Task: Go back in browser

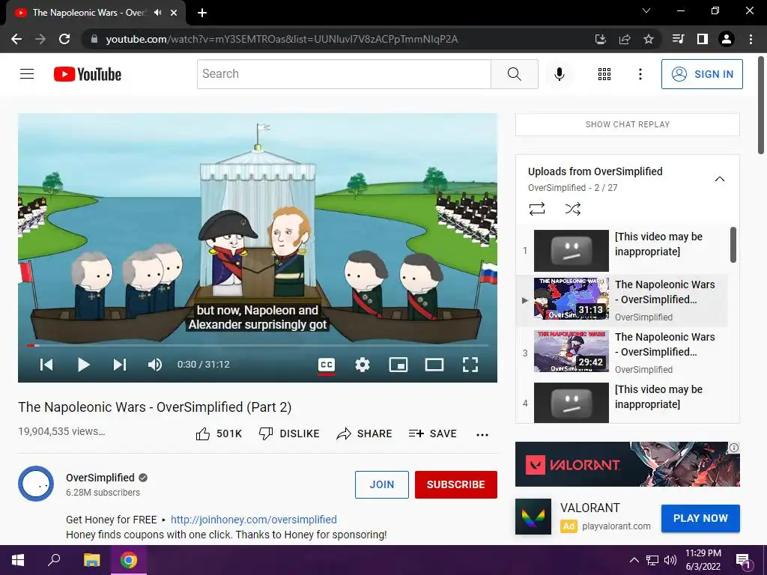Action: [16, 39]
